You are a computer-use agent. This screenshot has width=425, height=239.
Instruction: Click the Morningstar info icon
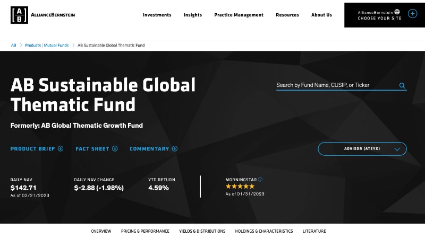[x=260, y=179]
